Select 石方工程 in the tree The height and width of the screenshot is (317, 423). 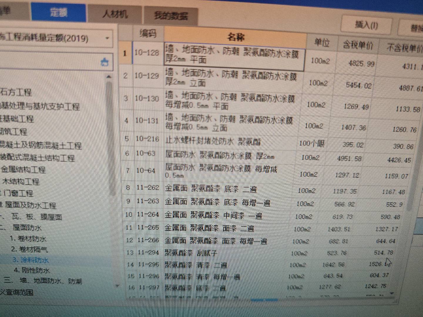click(16, 92)
